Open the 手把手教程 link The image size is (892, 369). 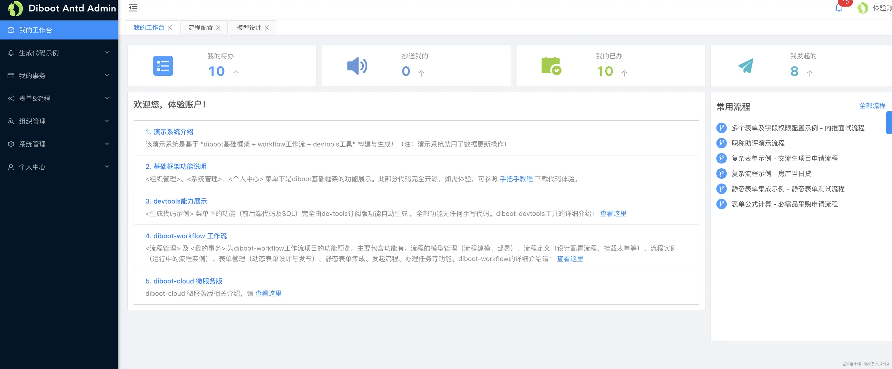point(516,179)
